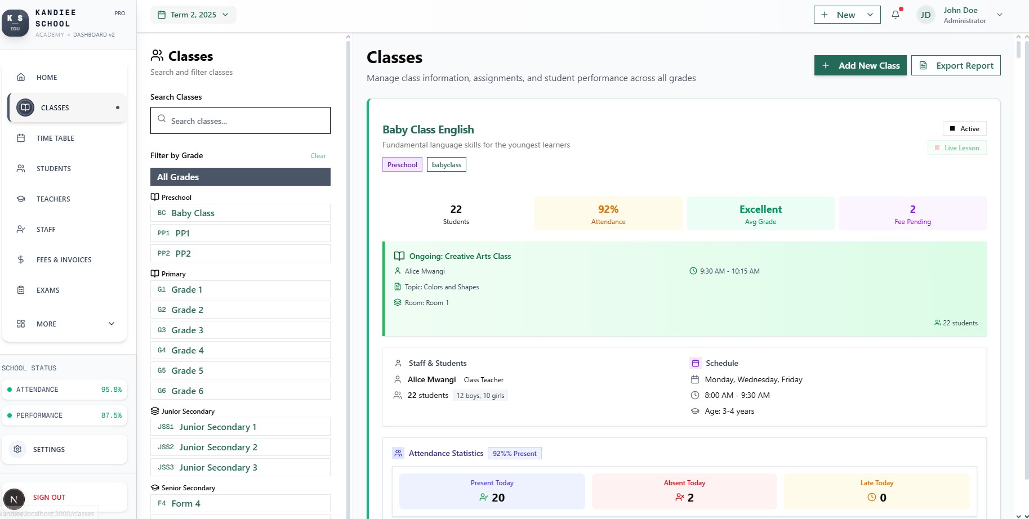Filter by Junior Secondary 1

[240, 427]
